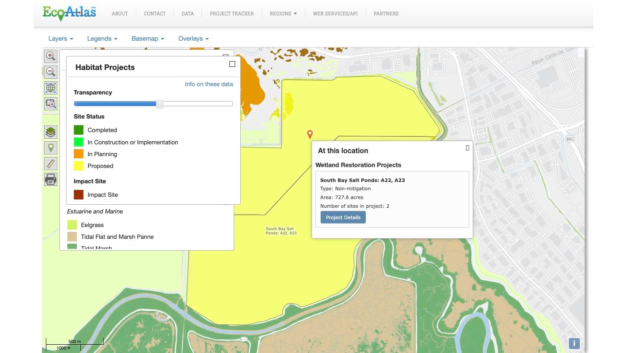Open the Web Services/API page
Viewport: 627px width, 353px height.
pos(335,14)
